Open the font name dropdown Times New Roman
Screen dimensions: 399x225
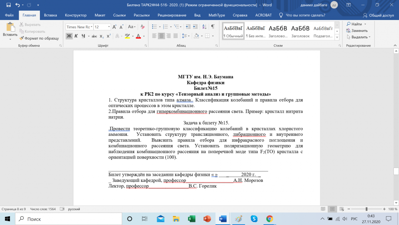[x=92, y=27]
